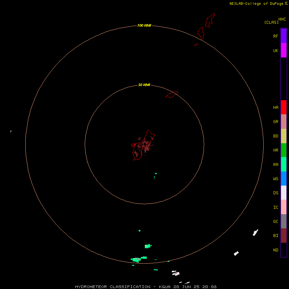This screenshot has width=289, height=289.
Task: Click the green rain echo with yellow core
Action: tap(148, 246)
